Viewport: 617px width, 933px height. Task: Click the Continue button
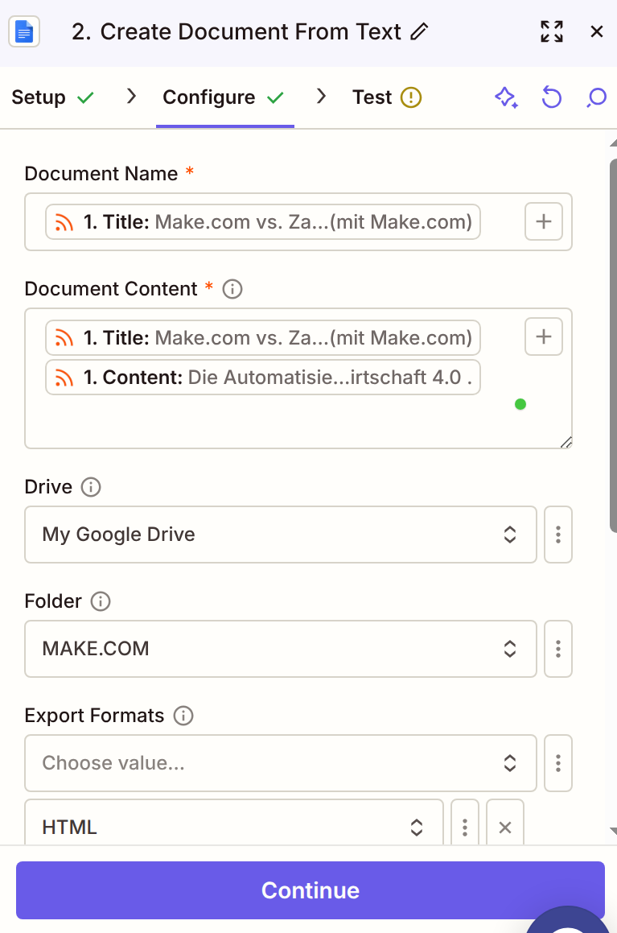coord(311,890)
